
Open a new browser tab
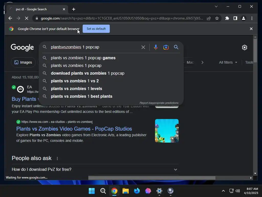(x=73, y=9)
